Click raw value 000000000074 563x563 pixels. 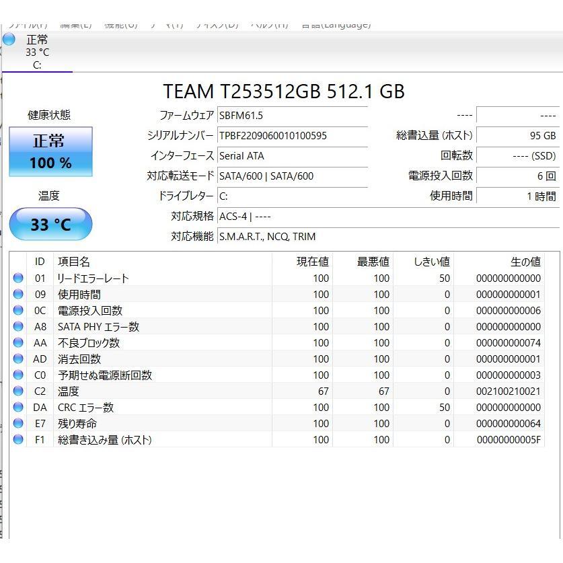(508, 343)
